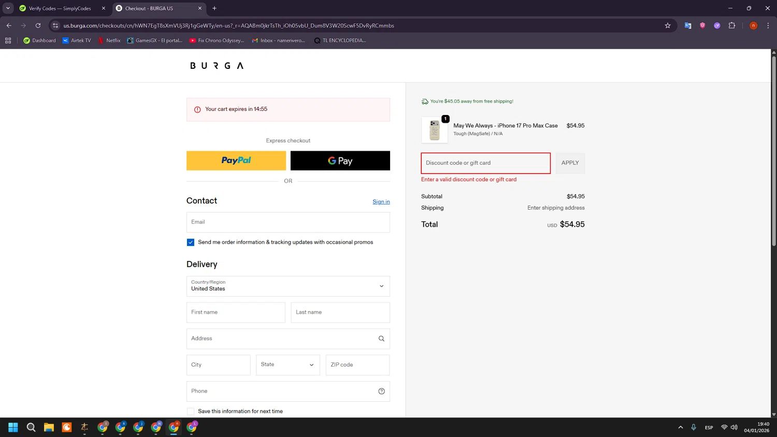
Task: Click the BURGA logo
Action: tap(217, 66)
